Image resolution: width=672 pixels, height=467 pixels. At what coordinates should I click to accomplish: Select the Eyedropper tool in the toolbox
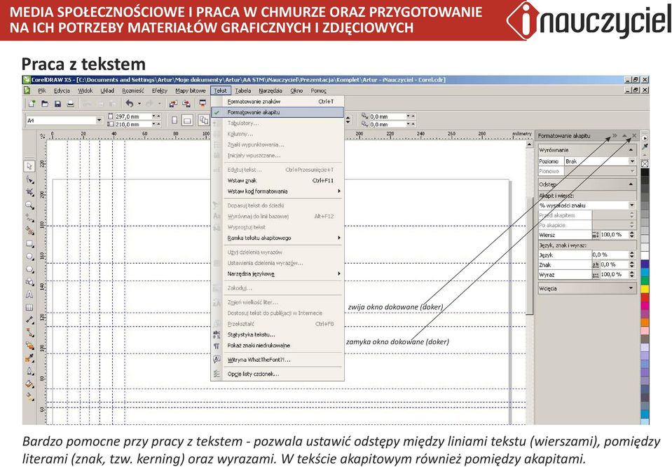[x=29, y=358]
